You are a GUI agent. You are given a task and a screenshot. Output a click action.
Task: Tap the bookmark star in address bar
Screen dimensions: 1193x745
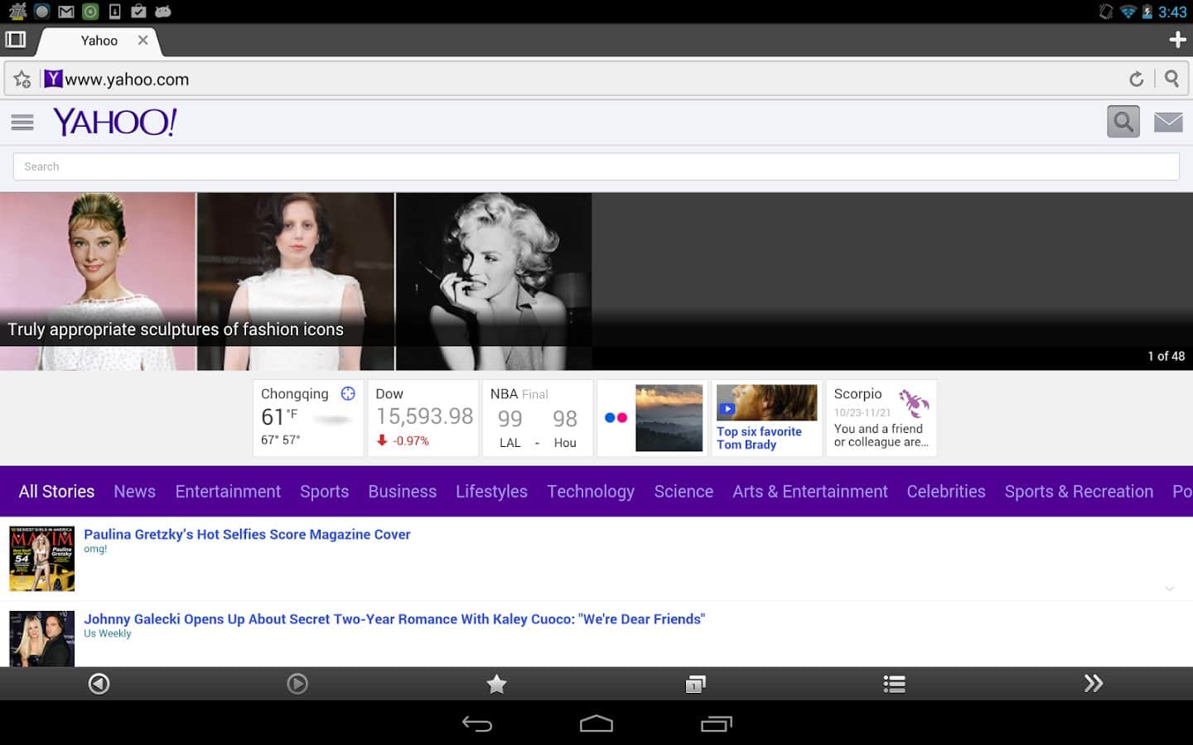(x=22, y=79)
